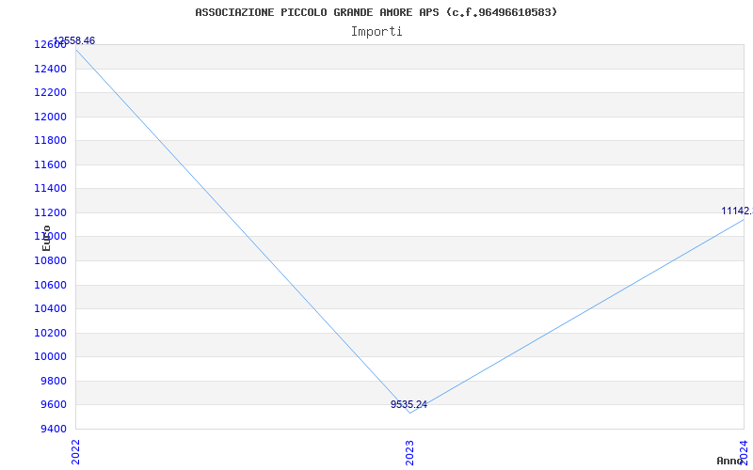This screenshot has height=470, width=753.
Task: Click the 10800 y-axis tick label
Action: coord(50,261)
